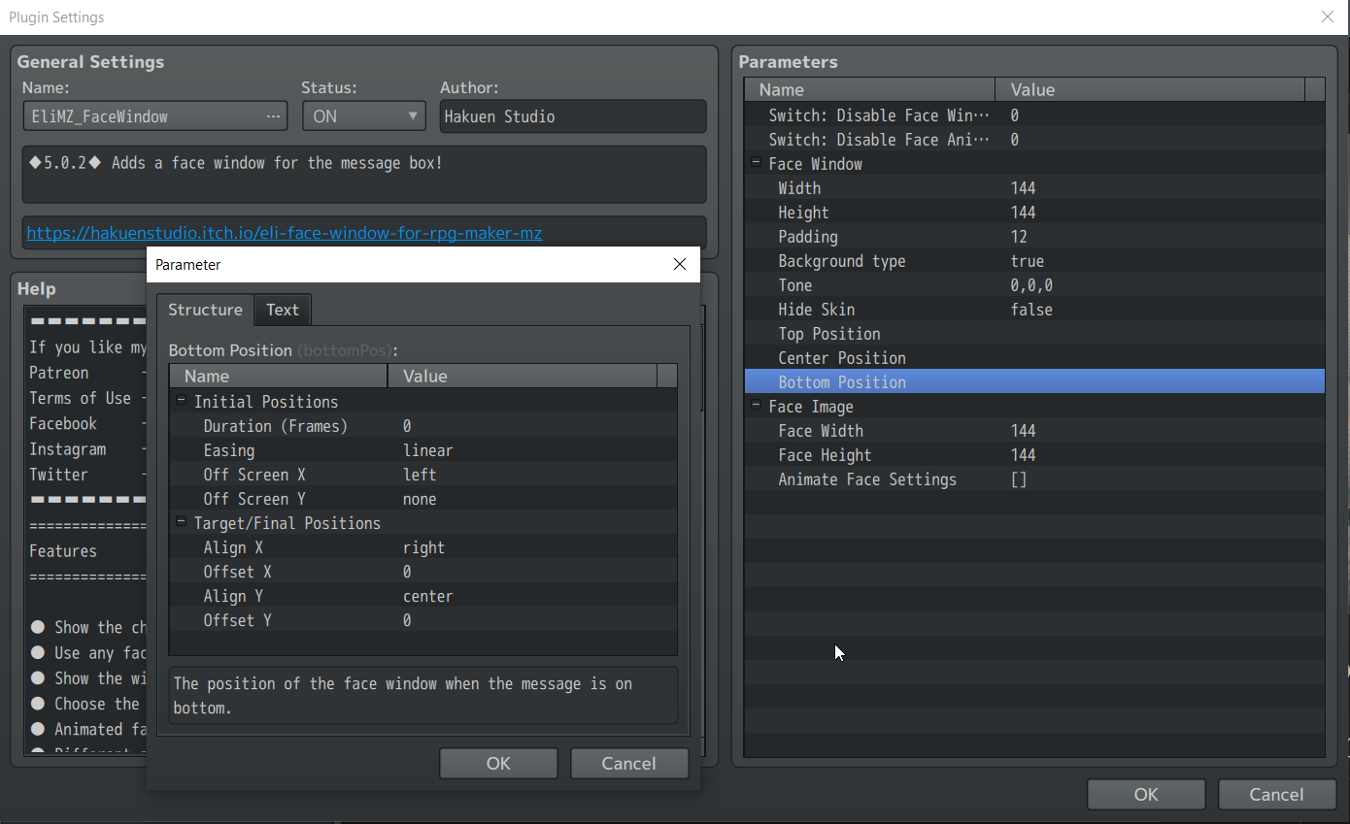Switch to the Text tab
Viewport: 1350px width, 824px height.
click(x=282, y=310)
